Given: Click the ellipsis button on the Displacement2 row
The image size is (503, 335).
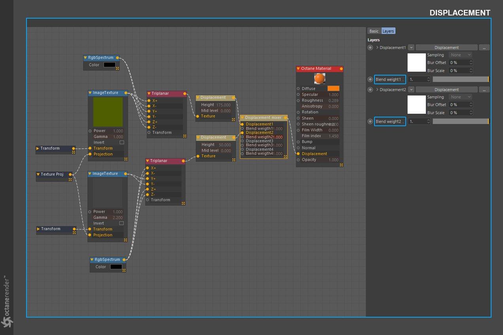Looking at the screenshot, I should pyautogui.click(x=484, y=90).
